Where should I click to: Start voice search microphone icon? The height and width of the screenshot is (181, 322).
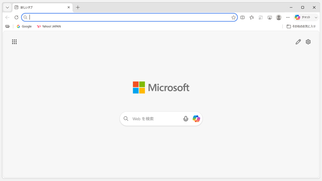click(x=186, y=118)
